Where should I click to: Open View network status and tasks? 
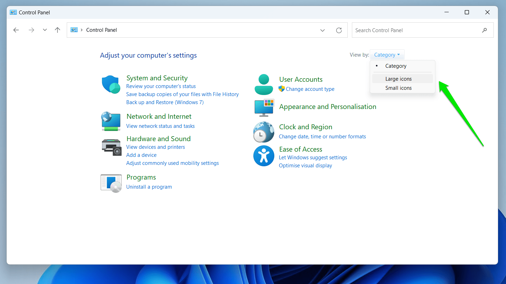160,126
